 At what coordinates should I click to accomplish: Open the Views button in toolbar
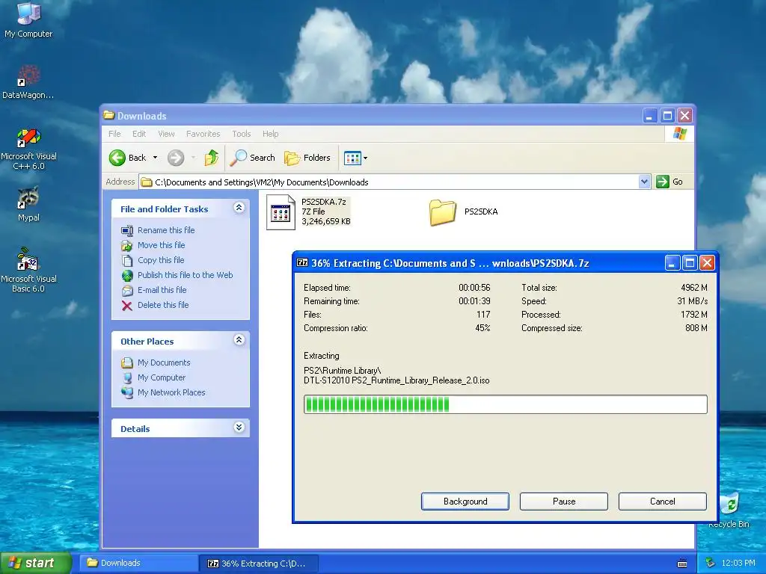click(x=352, y=158)
